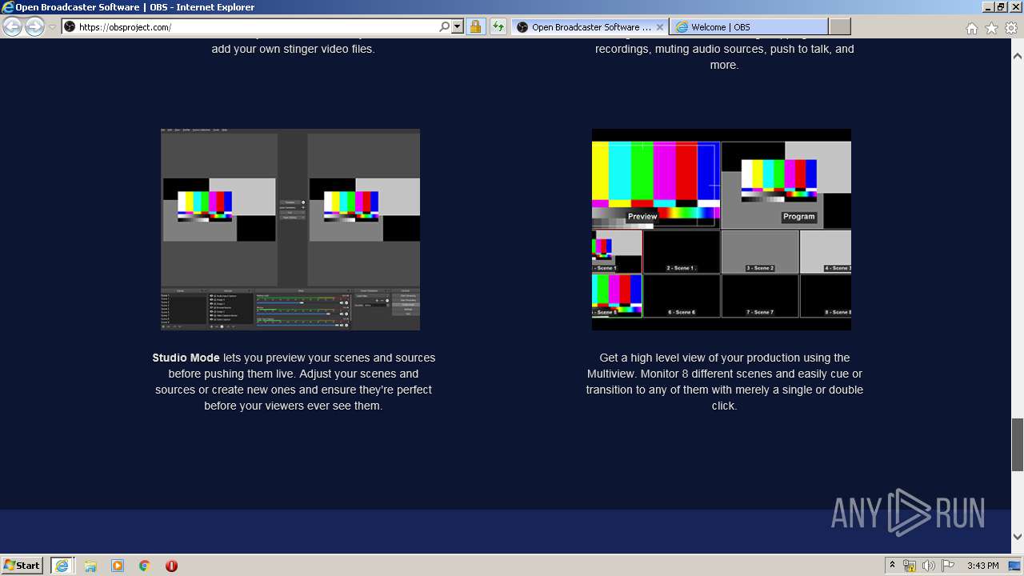This screenshot has height=576, width=1024.
Task: Open the Windows Start menu
Action: (x=22, y=565)
